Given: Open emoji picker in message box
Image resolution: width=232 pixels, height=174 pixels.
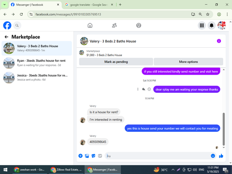Looking at the screenshot, I should pos(213,156).
